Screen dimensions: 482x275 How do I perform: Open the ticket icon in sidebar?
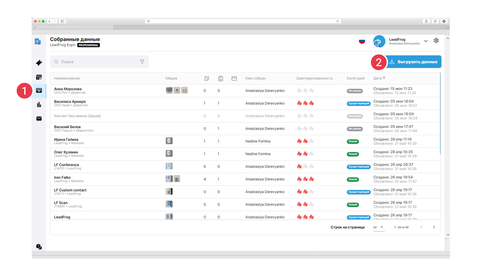click(39, 62)
